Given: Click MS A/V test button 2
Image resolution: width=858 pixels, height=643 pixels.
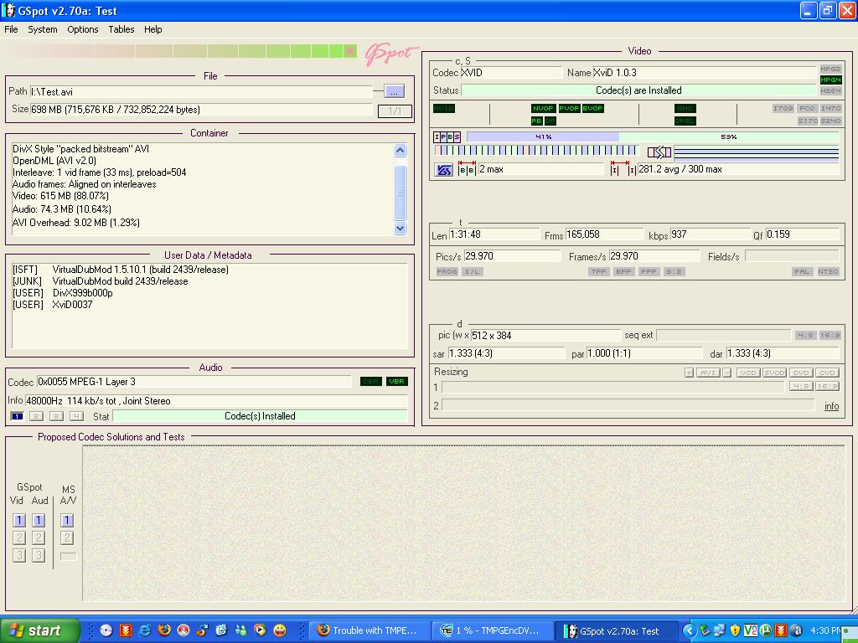Looking at the screenshot, I should point(67,538).
